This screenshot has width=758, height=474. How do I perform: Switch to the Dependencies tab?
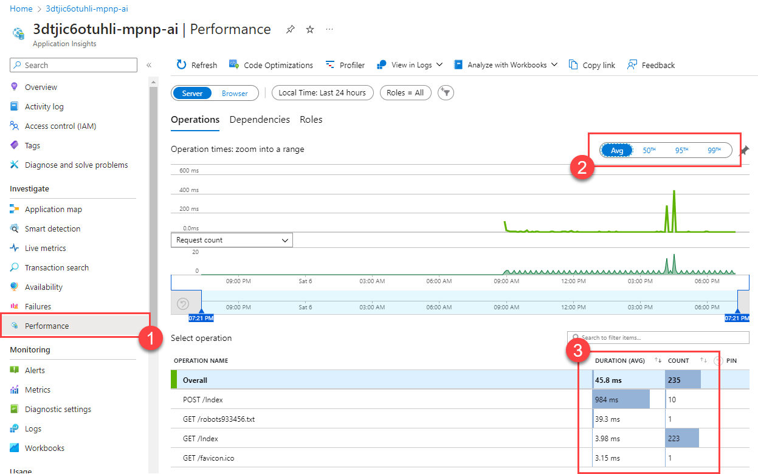tap(260, 120)
